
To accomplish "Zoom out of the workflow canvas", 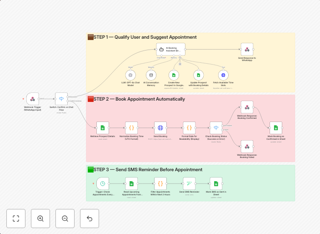I will (x=65, y=219).
